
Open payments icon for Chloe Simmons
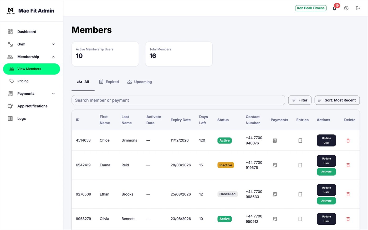[275, 141]
